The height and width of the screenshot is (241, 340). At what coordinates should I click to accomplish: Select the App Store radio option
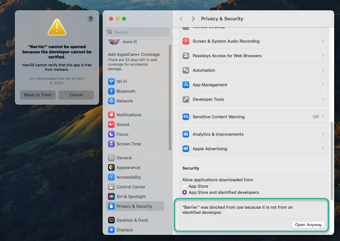tap(185, 186)
